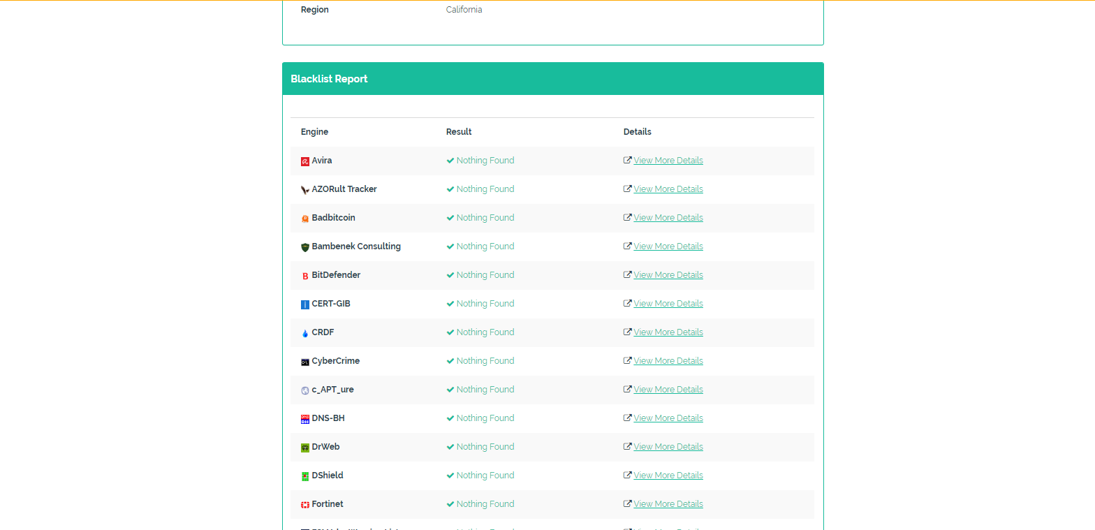The height and width of the screenshot is (530, 1095).
Task: Open View More Details for DNS-BH
Action: [x=668, y=418]
